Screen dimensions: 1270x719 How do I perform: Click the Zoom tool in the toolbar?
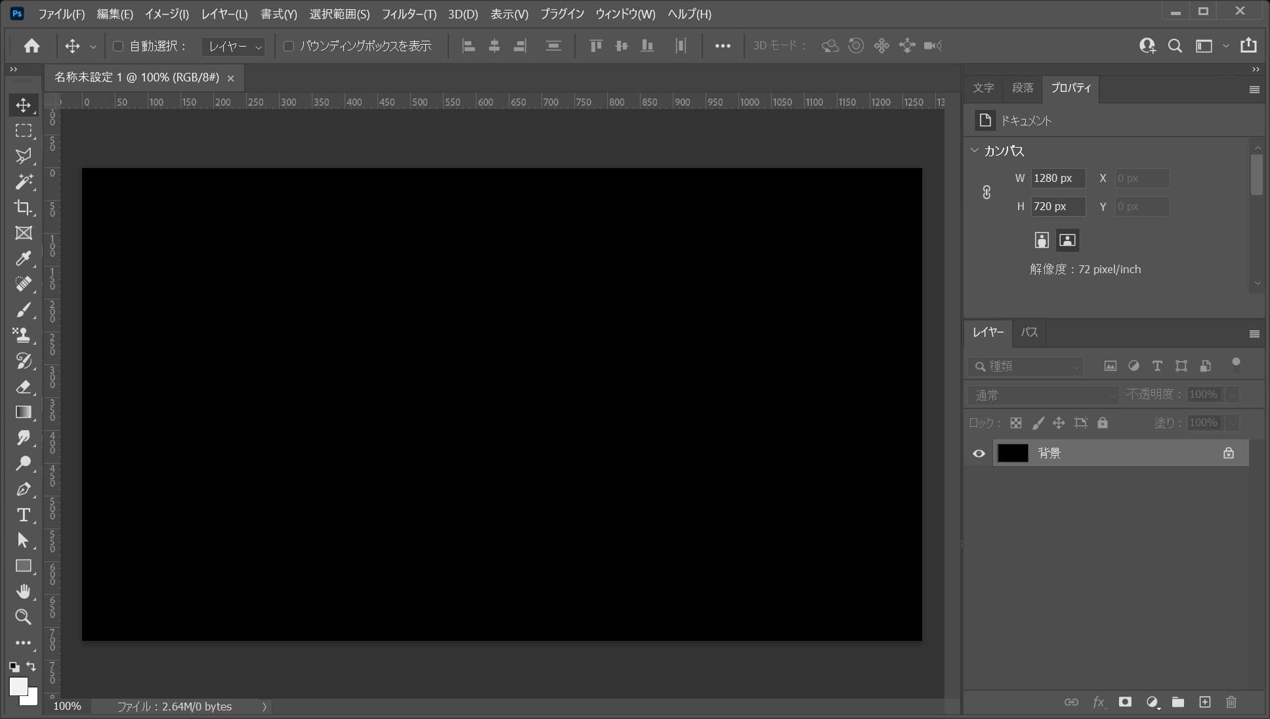(x=23, y=617)
